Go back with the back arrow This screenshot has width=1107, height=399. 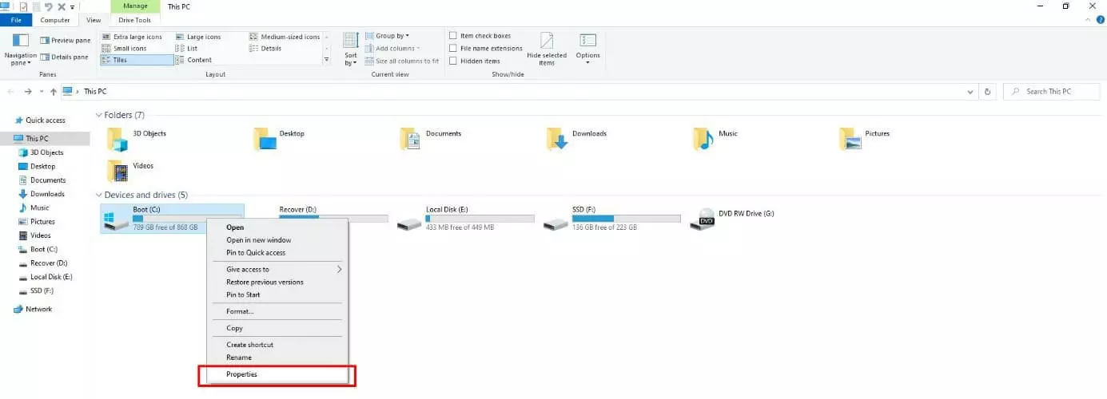click(11, 92)
